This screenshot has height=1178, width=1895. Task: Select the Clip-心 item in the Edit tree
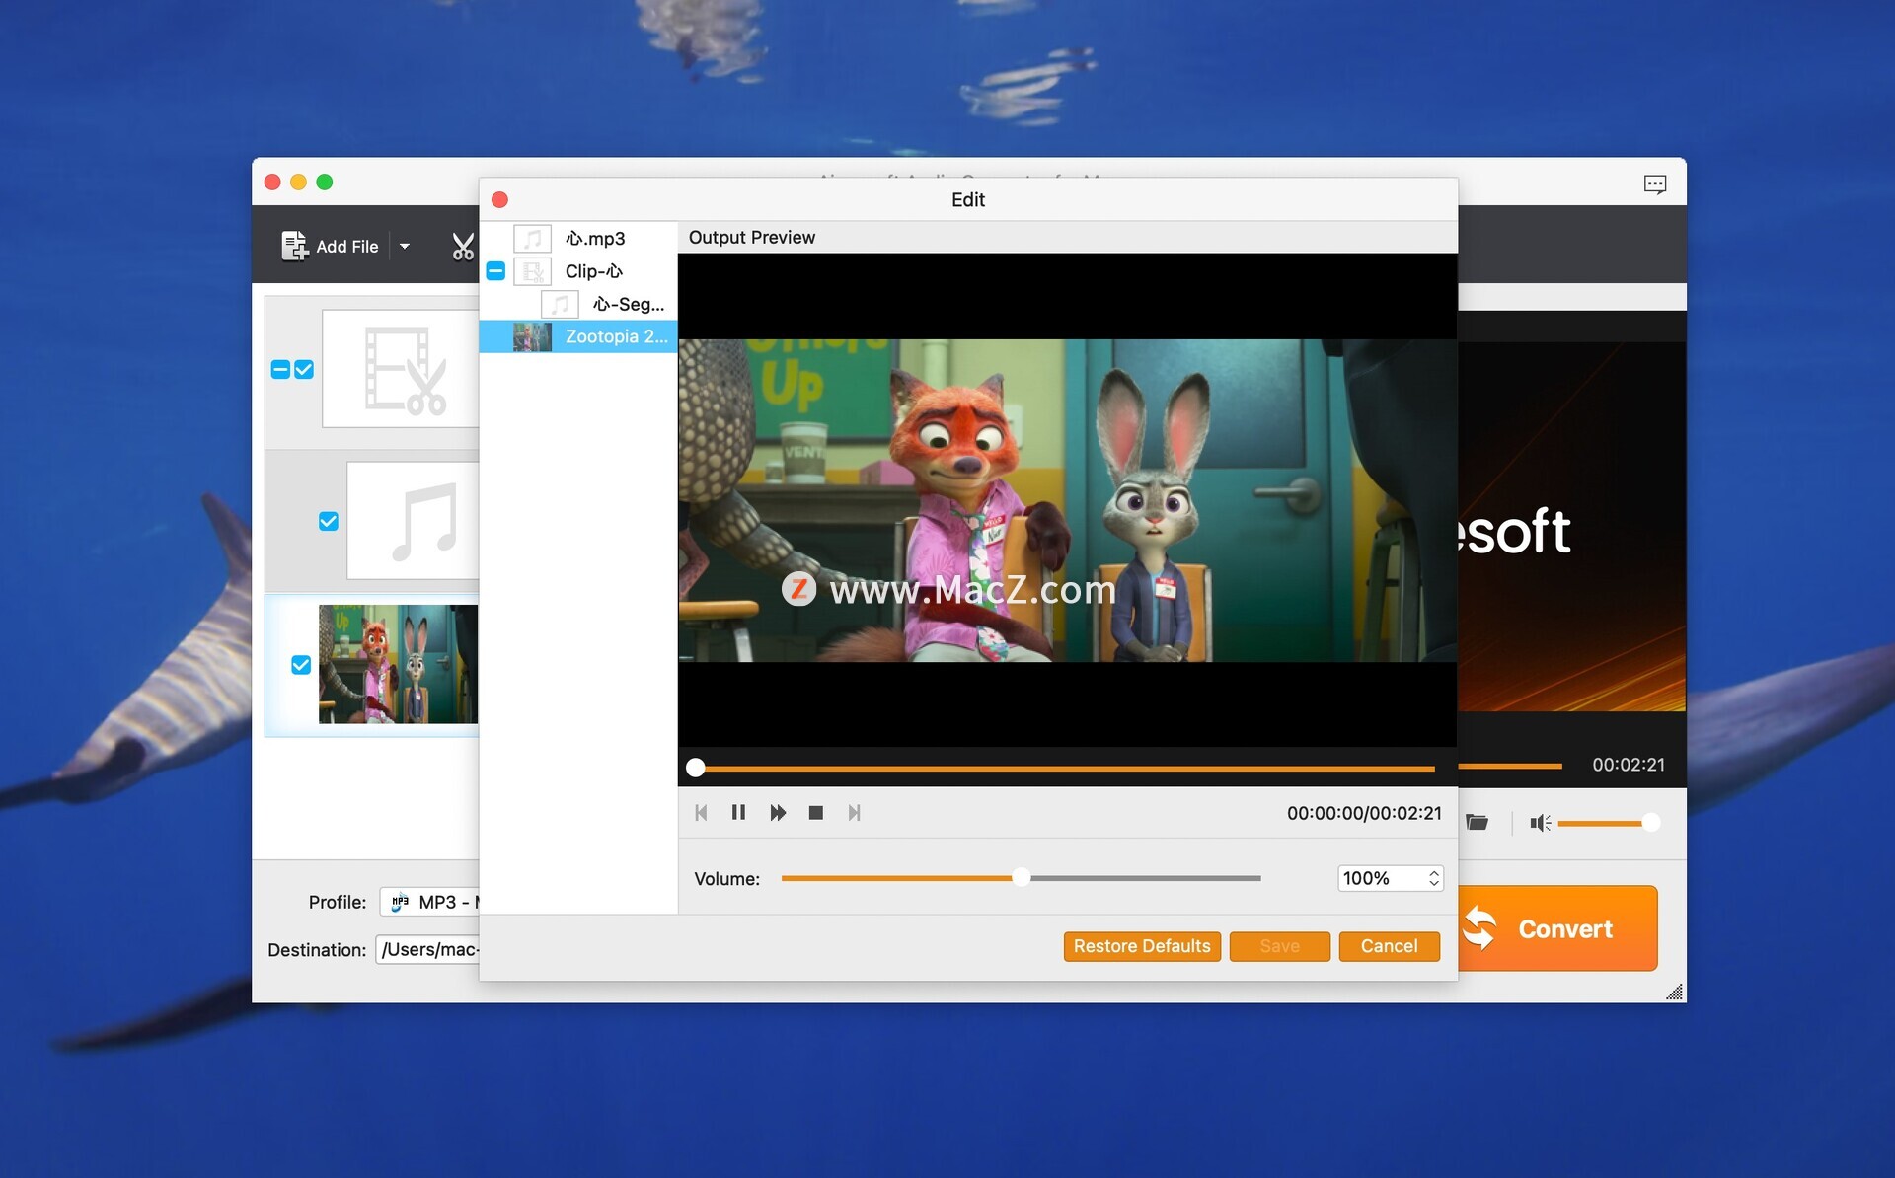[x=594, y=270]
